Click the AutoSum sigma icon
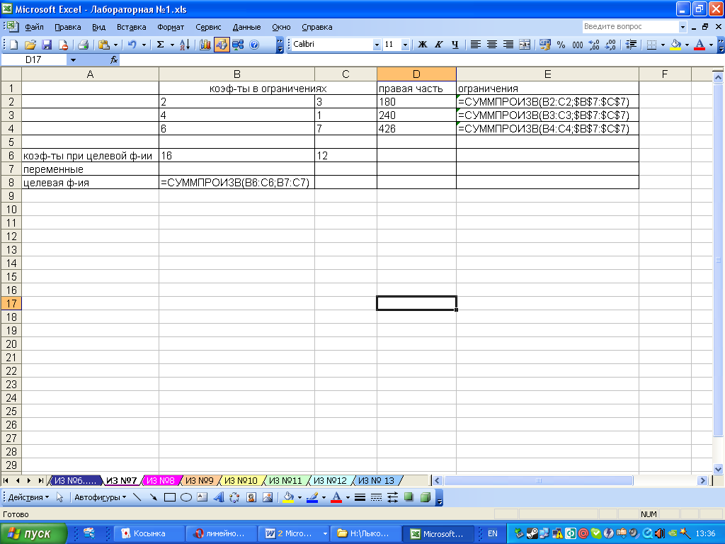The image size is (725, 544). (x=160, y=45)
